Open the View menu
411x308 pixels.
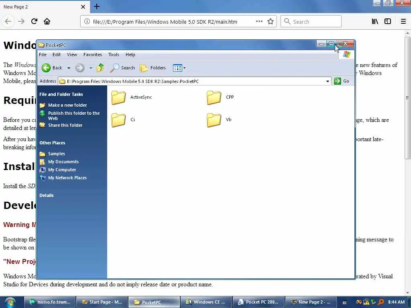click(72, 55)
